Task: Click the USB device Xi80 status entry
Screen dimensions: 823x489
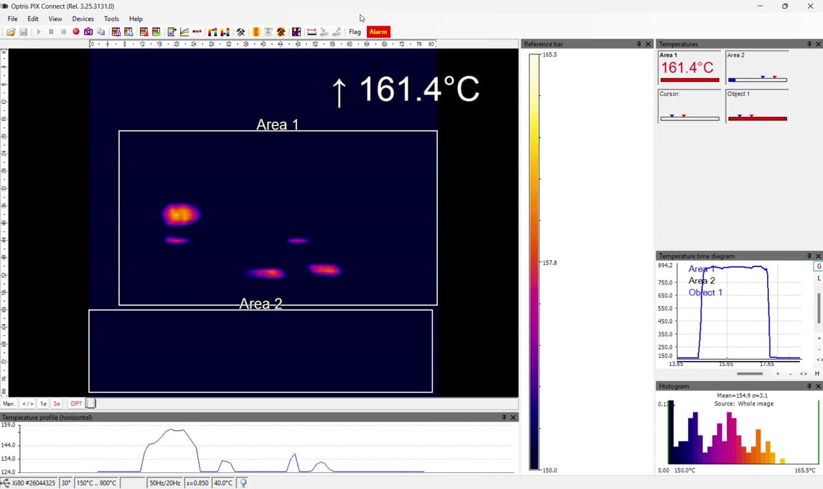Action: point(30,483)
